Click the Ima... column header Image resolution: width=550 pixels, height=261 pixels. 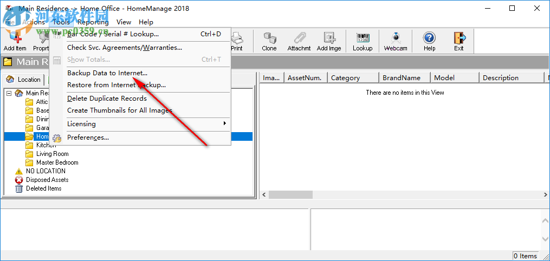(x=272, y=78)
